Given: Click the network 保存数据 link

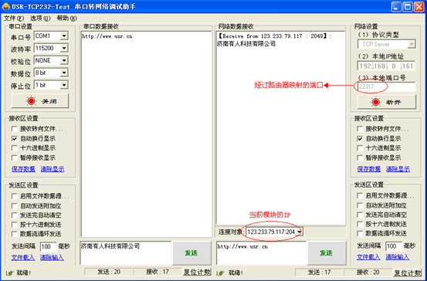Looking at the screenshot, I should click(369, 169).
